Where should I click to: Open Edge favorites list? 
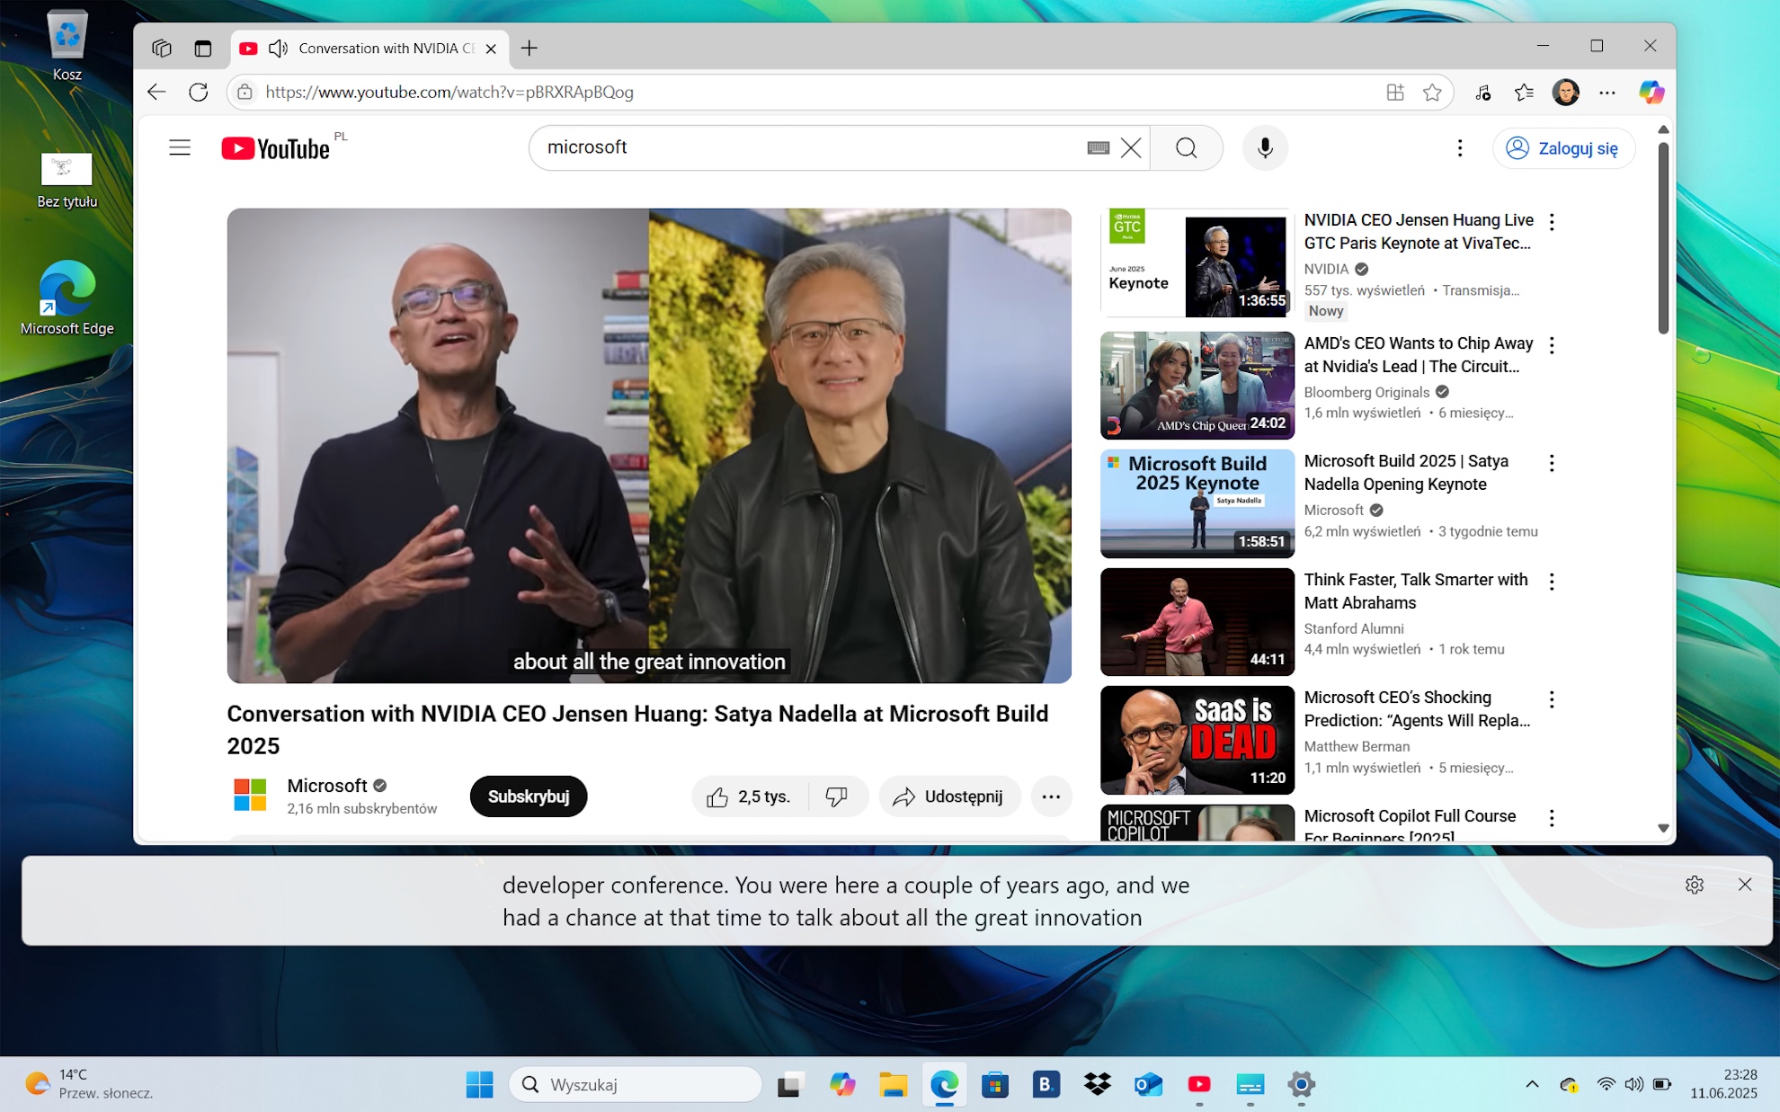(1524, 92)
